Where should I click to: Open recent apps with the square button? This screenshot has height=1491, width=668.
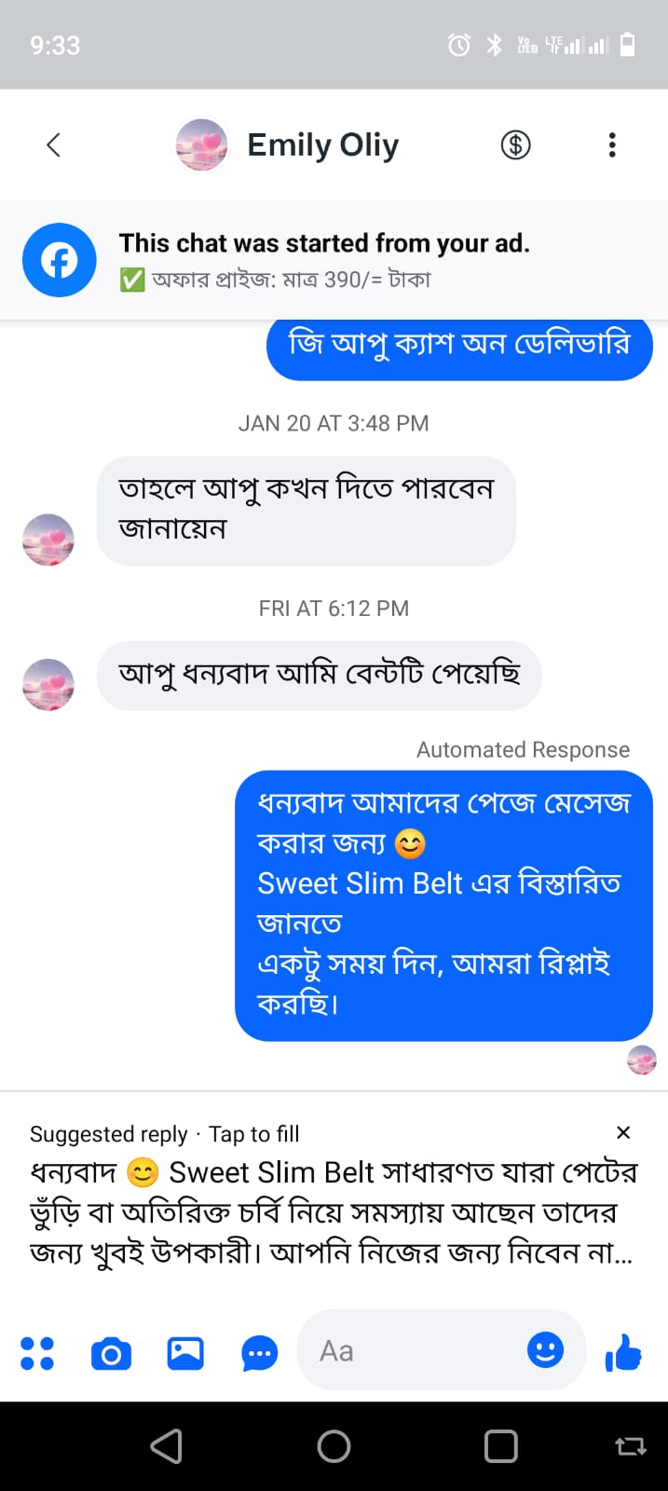tap(500, 1446)
